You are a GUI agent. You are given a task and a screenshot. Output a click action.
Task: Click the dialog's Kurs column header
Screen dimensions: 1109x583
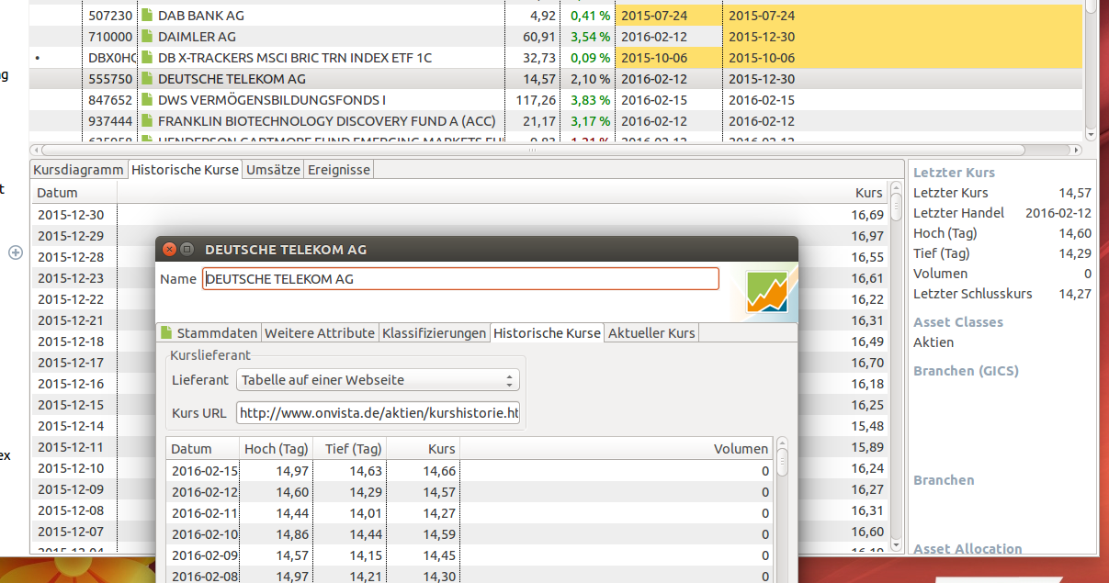[423, 449]
